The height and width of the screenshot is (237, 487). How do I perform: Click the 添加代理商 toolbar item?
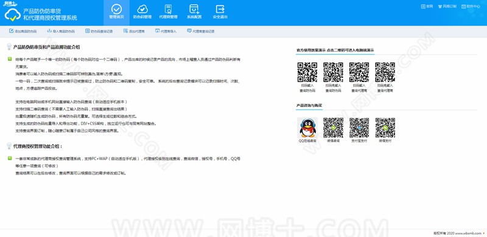134,32
